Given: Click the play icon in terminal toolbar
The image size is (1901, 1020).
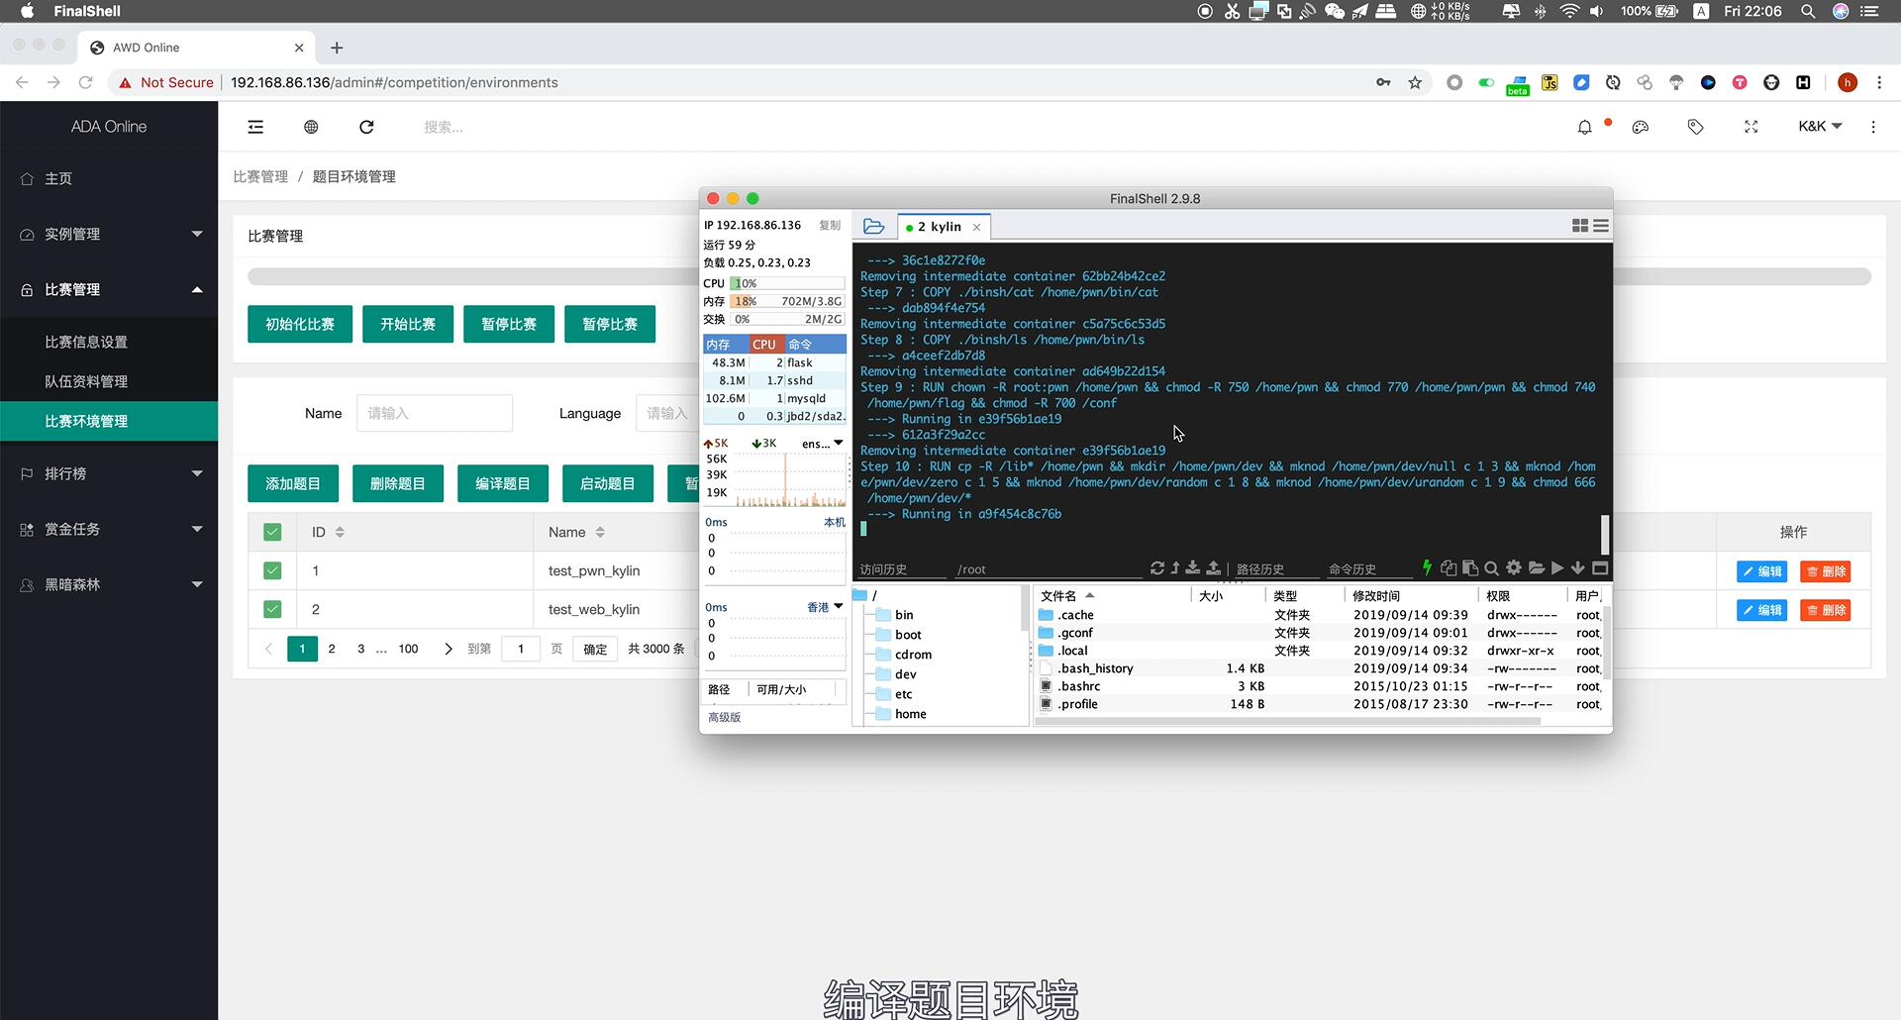Looking at the screenshot, I should pos(1557,568).
